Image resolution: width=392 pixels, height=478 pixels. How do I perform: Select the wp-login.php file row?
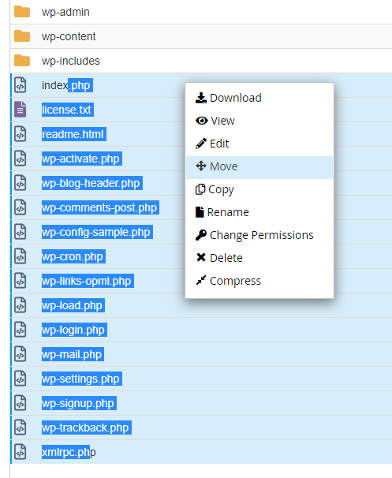click(x=201, y=330)
